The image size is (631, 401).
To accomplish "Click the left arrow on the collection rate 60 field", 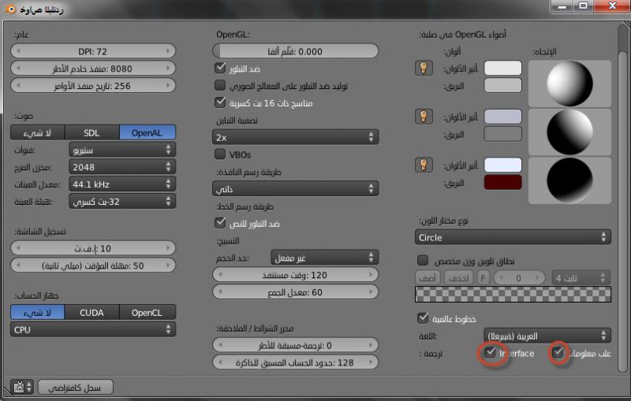I will (220, 292).
